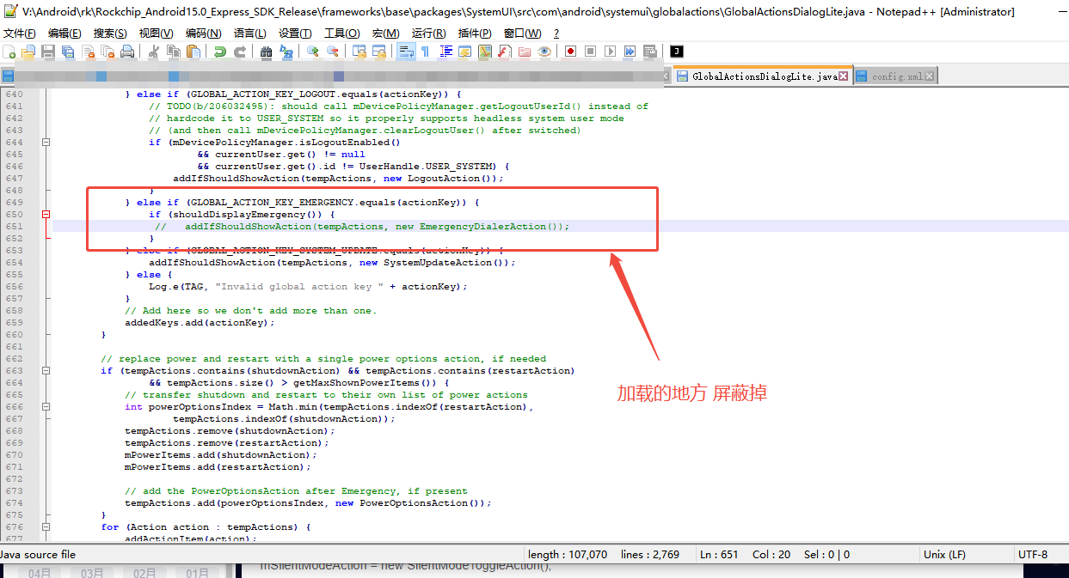Open the 编码(N) menu
The height and width of the screenshot is (578, 1069).
pos(203,33)
